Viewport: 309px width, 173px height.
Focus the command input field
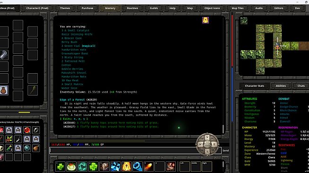(135, 150)
